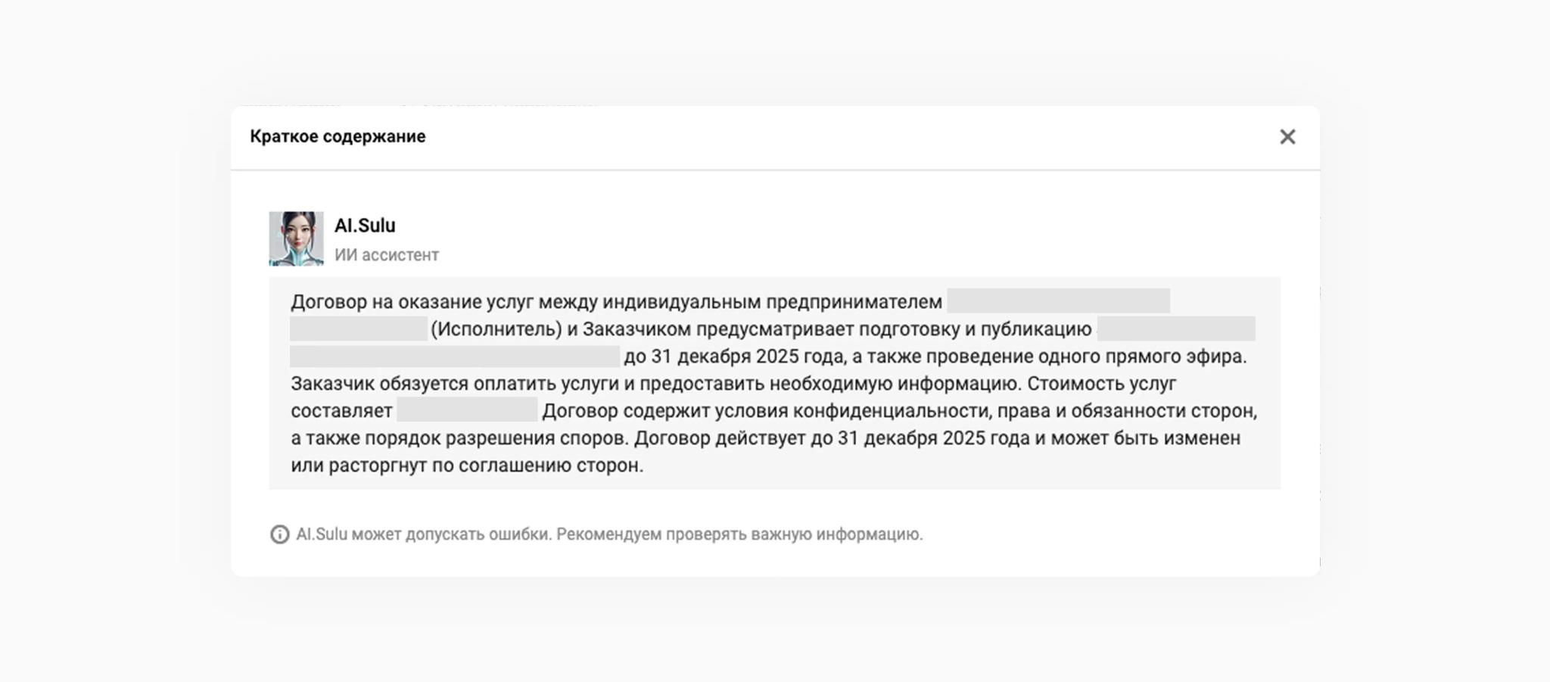Click the redacted name after предпринимателем
Screen dimensions: 1550x682
1057,301
